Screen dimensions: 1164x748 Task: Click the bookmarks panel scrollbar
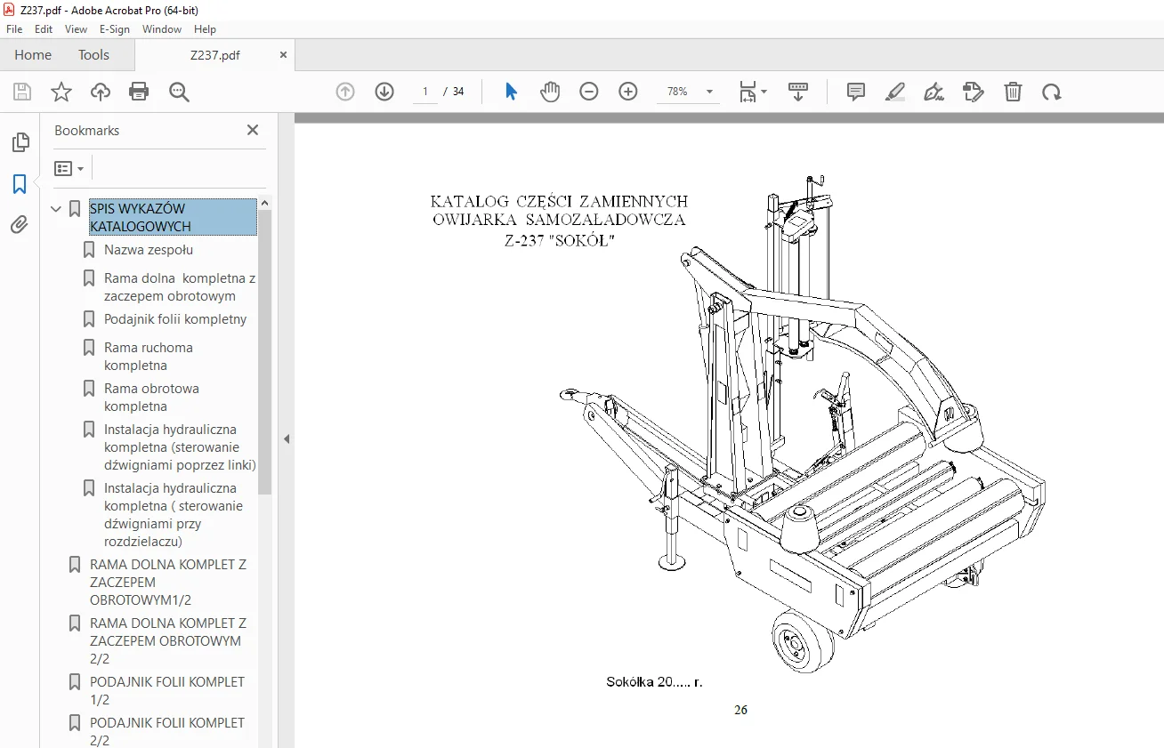tap(265, 351)
